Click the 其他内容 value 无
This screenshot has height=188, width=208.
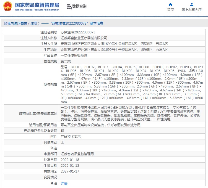[x=62, y=142]
